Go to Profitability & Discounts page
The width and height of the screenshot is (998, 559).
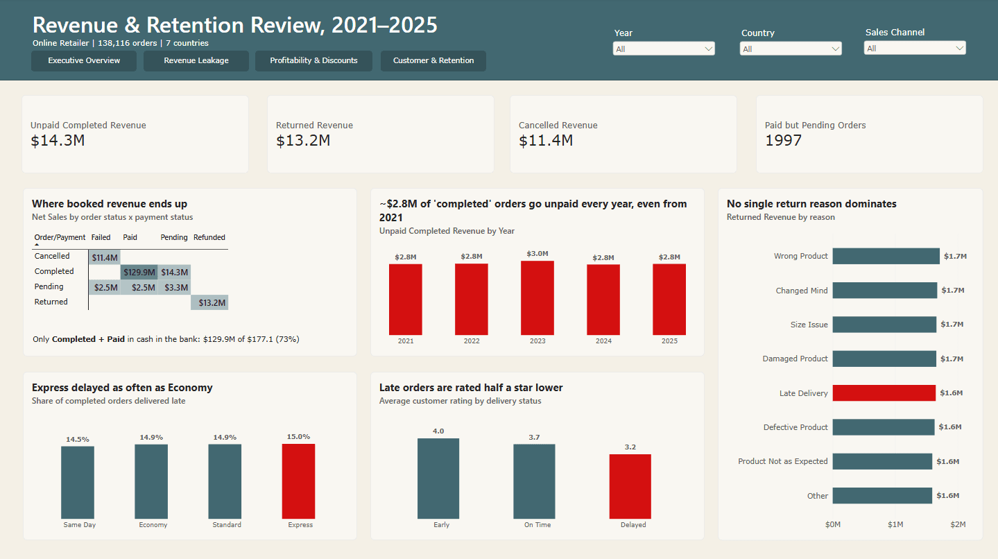(x=313, y=61)
